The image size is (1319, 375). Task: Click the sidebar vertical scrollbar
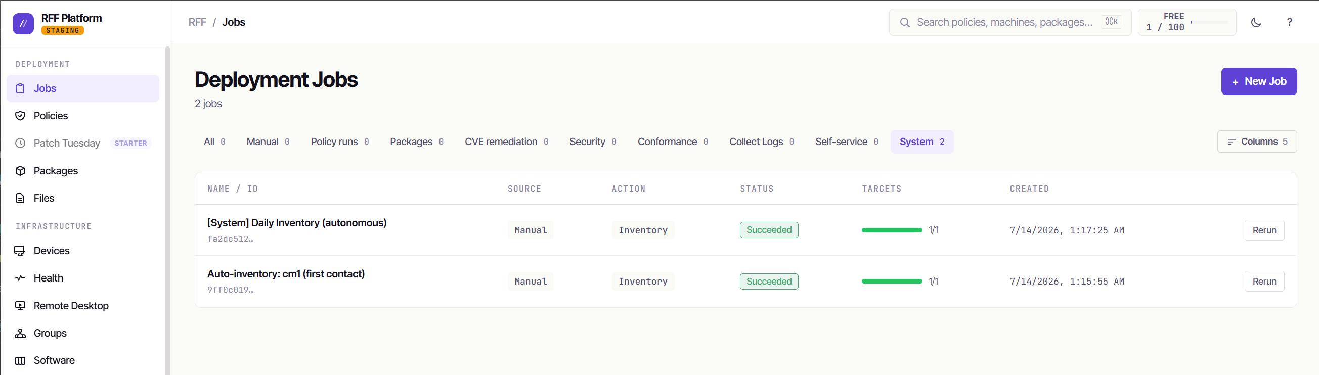coord(167,211)
